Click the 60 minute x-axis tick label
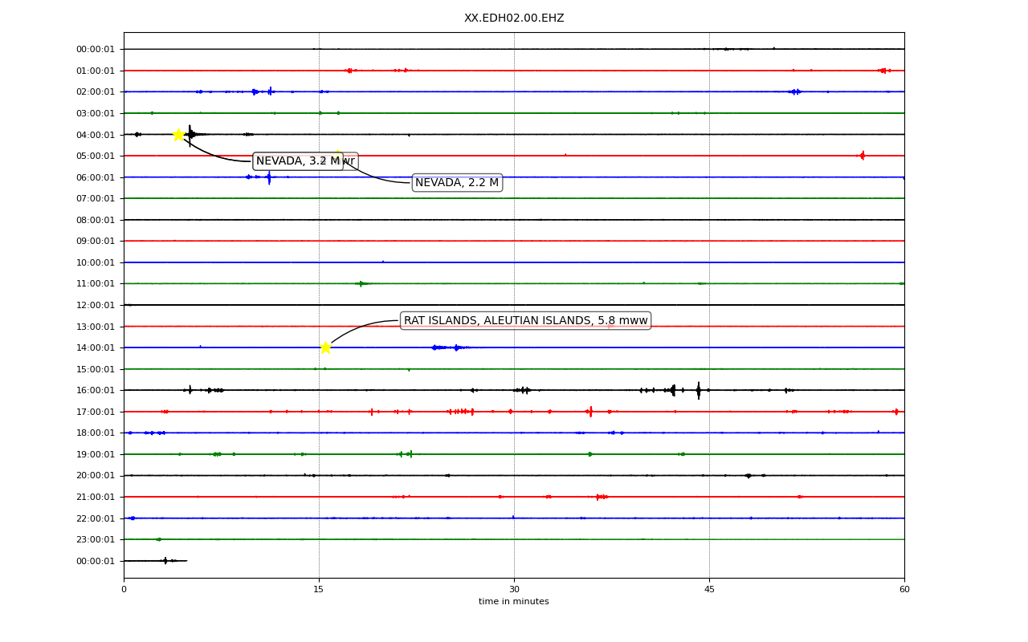The width and height of the screenshot is (1028, 642). [904, 590]
